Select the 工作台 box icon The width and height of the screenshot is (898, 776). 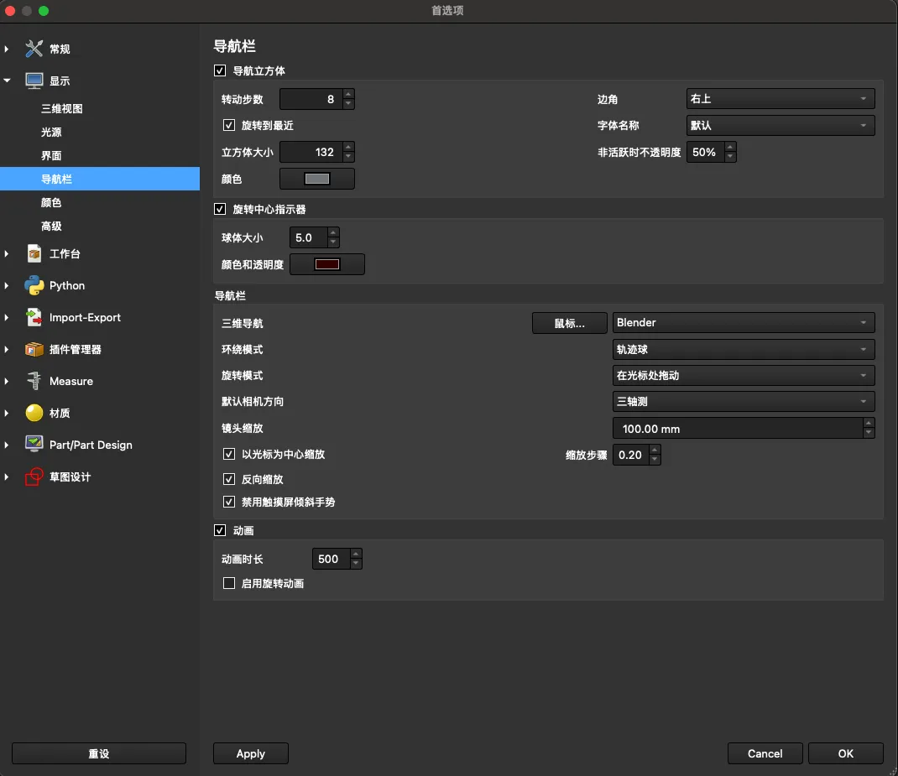coord(34,253)
